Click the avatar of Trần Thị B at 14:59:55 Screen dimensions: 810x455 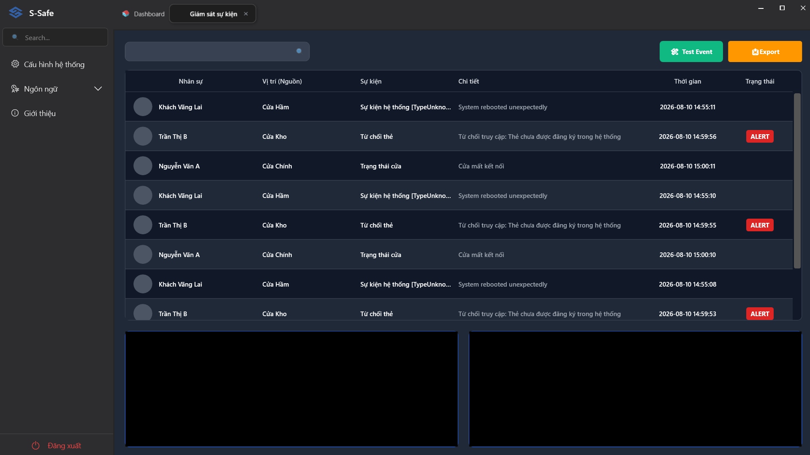(143, 225)
